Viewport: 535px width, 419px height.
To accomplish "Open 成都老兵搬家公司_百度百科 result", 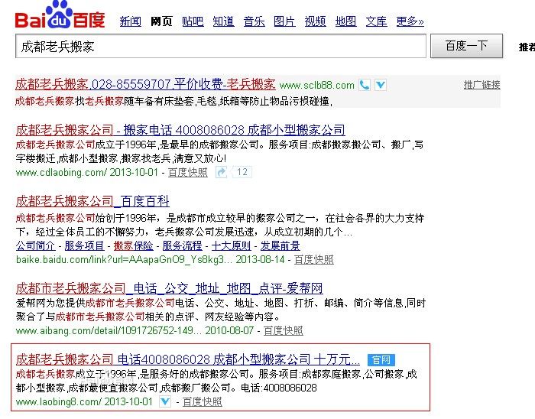I will pos(92,202).
